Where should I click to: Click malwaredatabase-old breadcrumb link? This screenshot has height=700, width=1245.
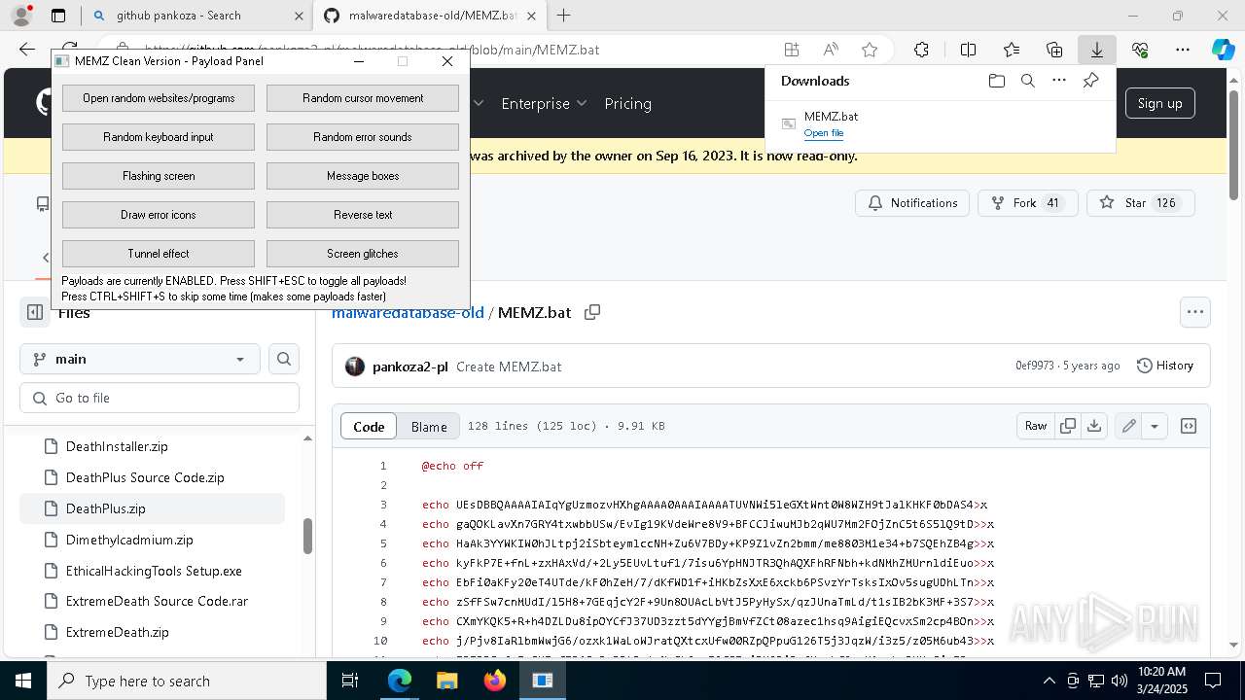[x=408, y=312]
